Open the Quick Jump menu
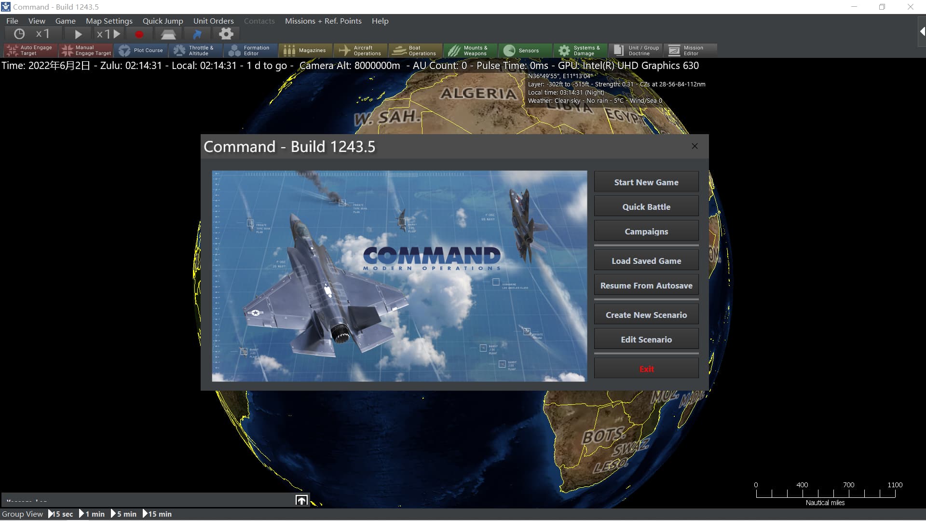The width and height of the screenshot is (926, 521). click(x=163, y=21)
